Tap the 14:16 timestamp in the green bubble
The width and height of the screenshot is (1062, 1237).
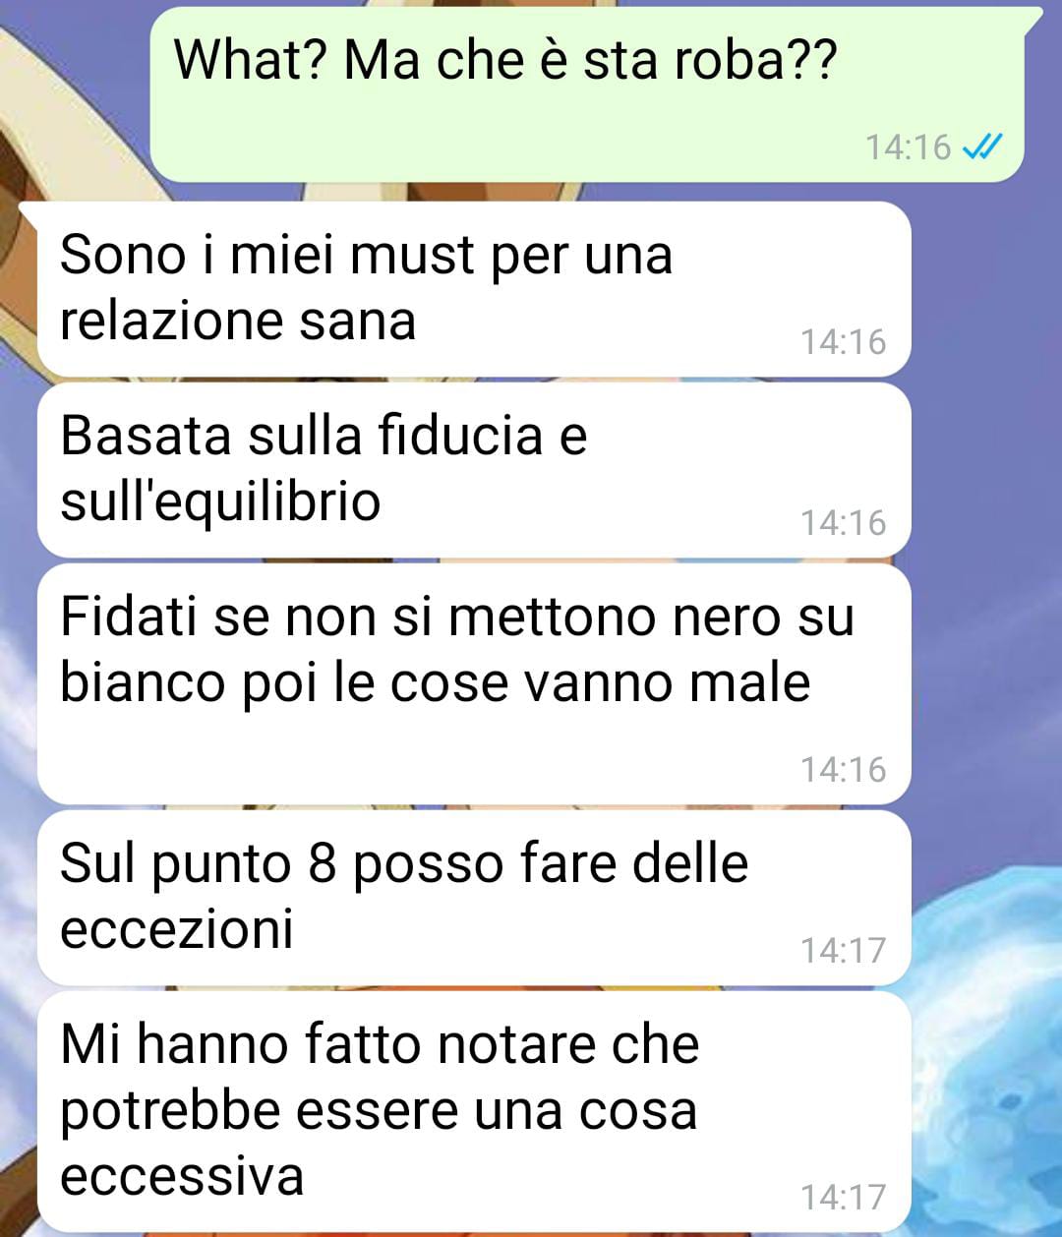tap(908, 147)
